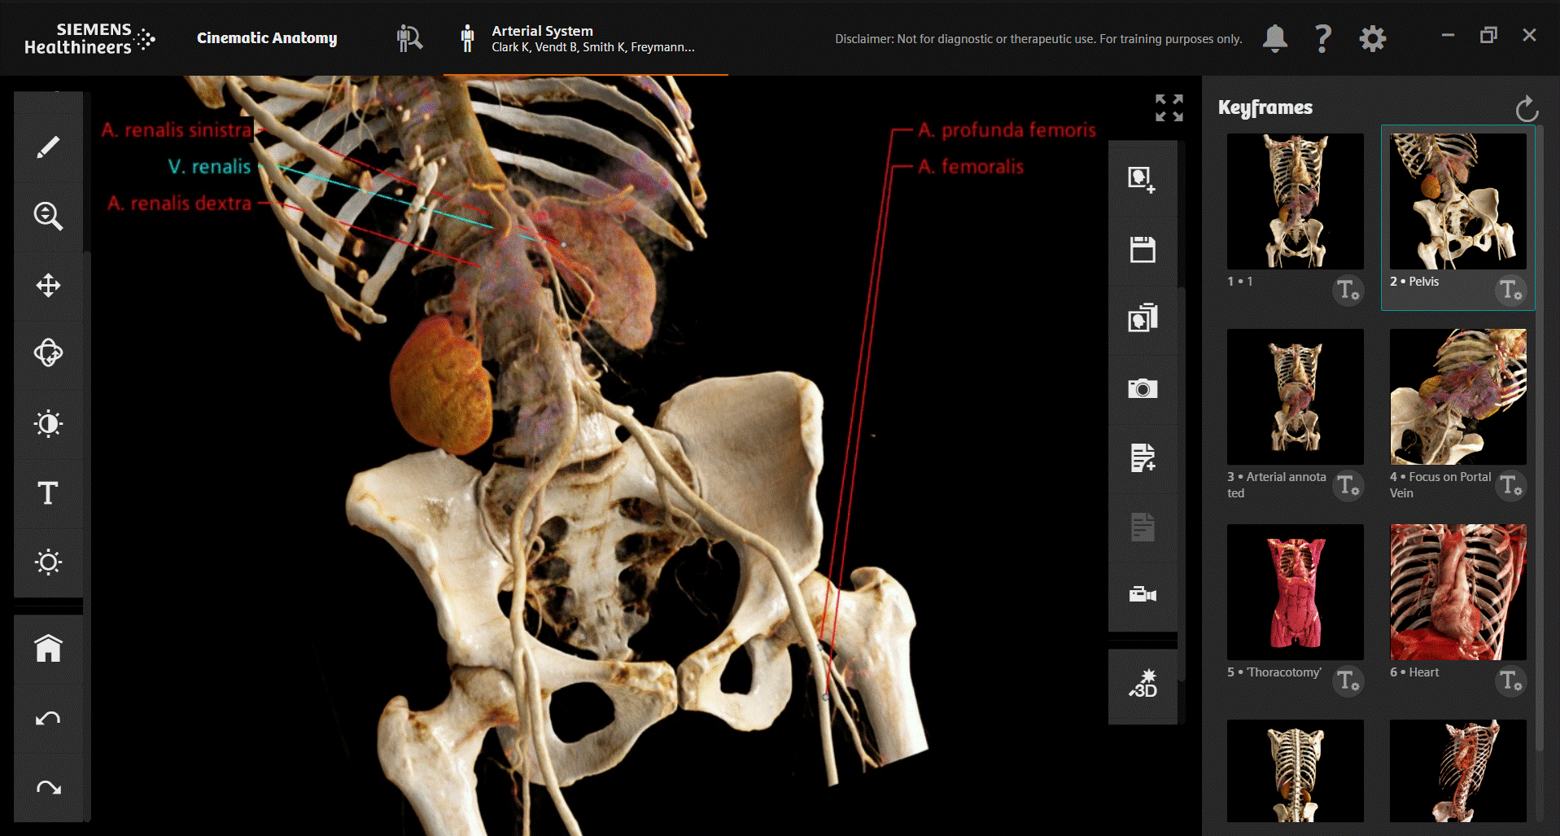Take a snapshot with camera icon

point(1143,388)
